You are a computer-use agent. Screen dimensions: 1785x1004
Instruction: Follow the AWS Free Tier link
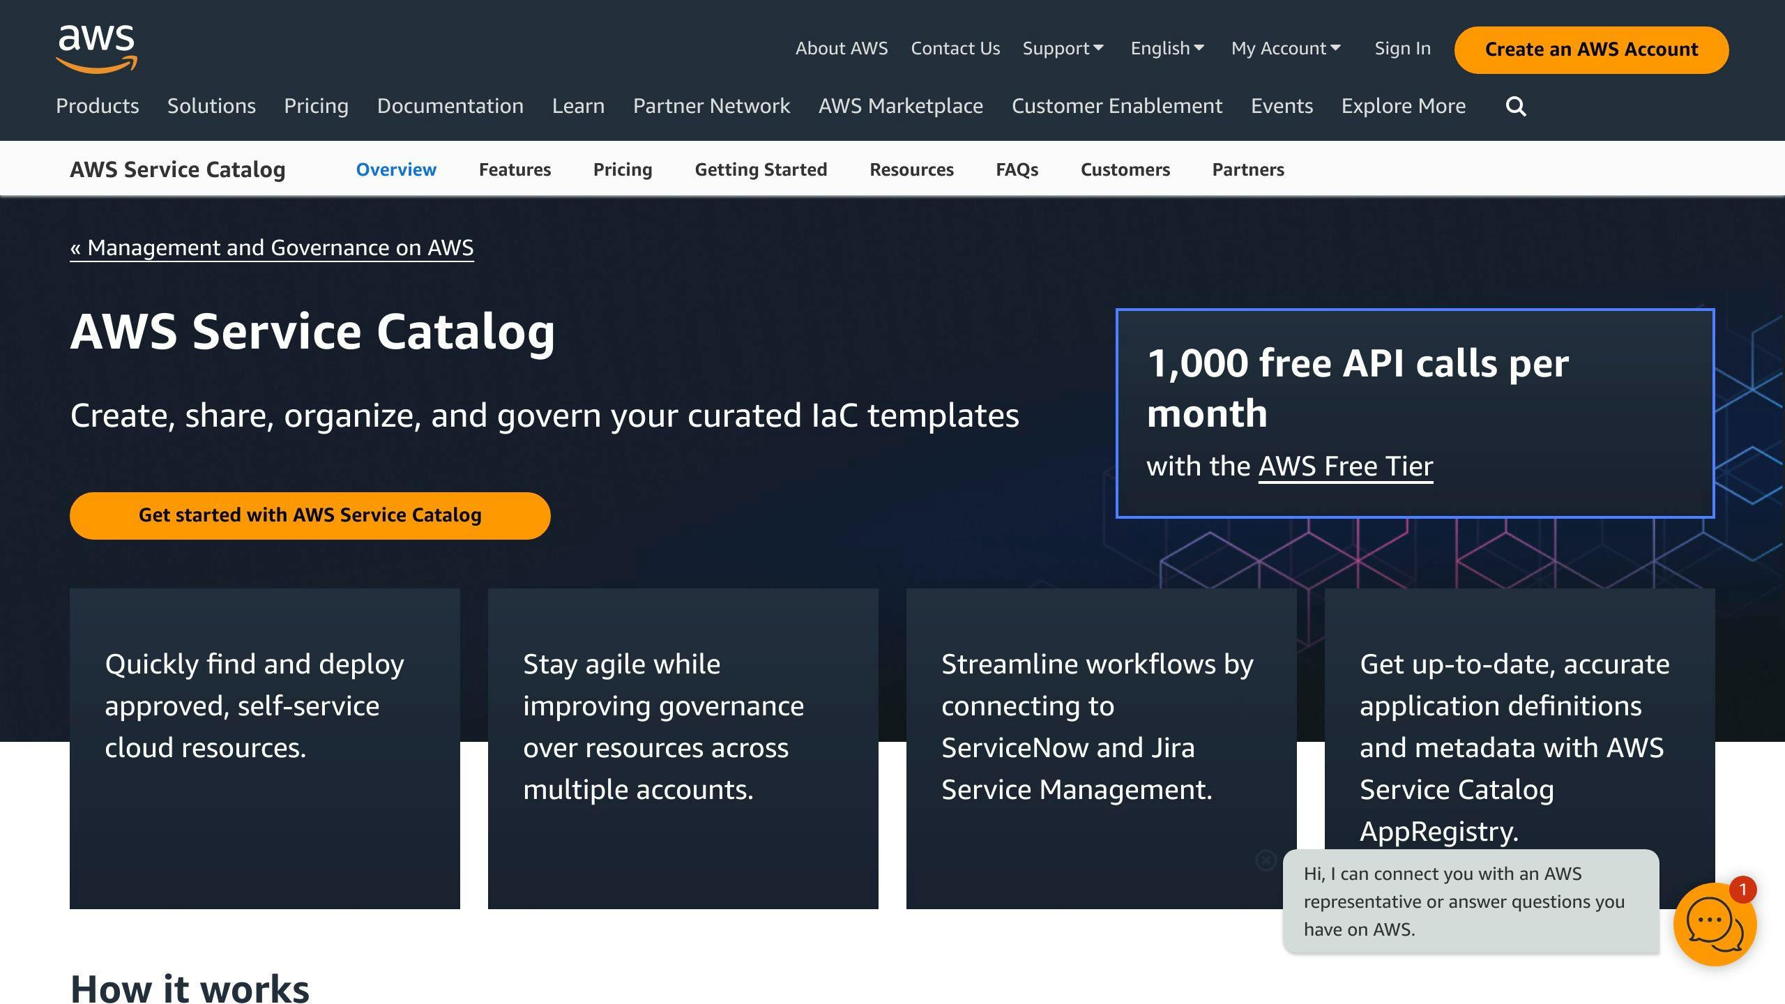(x=1346, y=466)
